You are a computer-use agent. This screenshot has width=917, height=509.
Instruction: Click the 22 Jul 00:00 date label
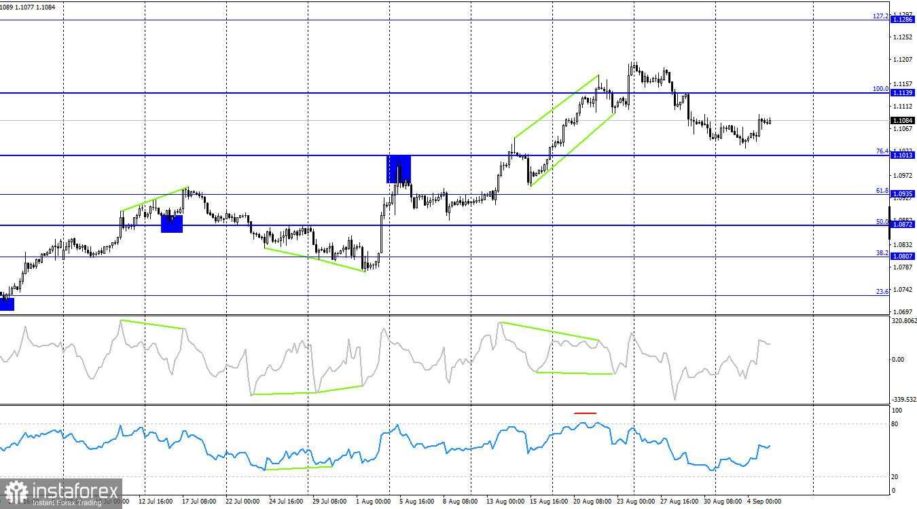(242, 502)
